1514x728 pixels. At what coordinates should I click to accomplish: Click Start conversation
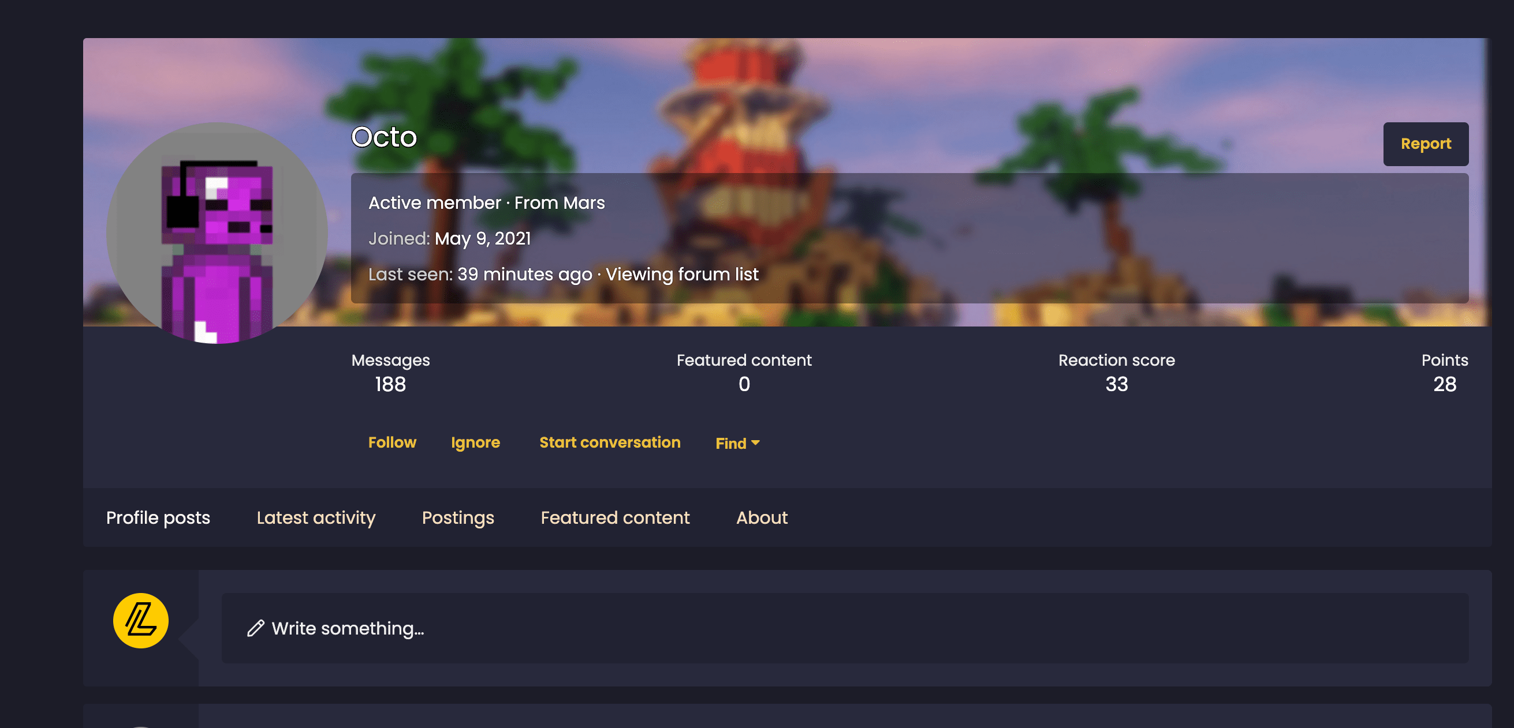tap(610, 442)
